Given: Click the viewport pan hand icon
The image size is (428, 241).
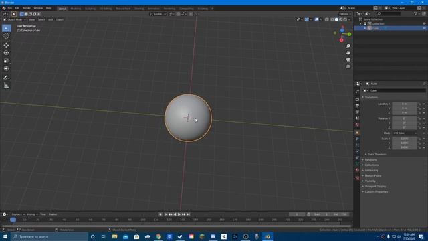Looking at the screenshot, I should point(348,53).
